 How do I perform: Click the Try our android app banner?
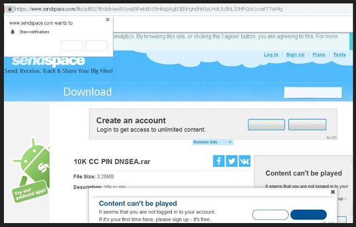click(29, 191)
